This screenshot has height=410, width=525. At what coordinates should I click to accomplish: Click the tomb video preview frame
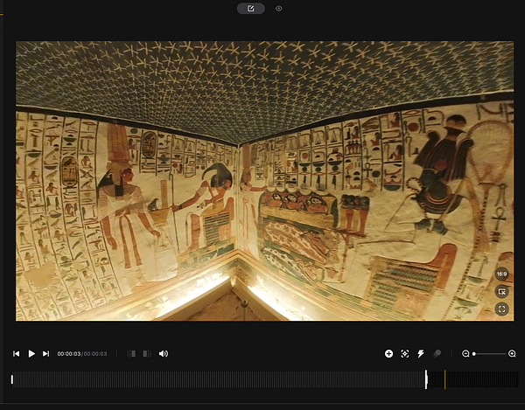click(x=264, y=181)
